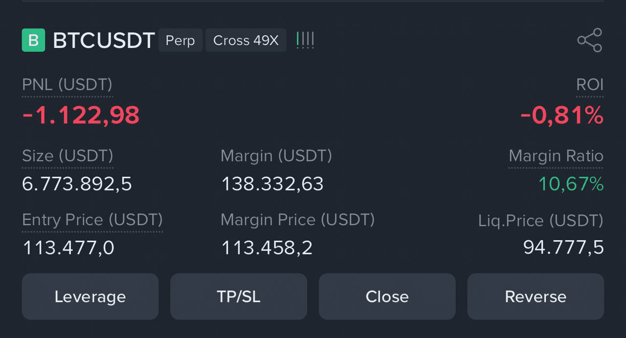Select the -1.122,98 PNL value

[81, 116]
